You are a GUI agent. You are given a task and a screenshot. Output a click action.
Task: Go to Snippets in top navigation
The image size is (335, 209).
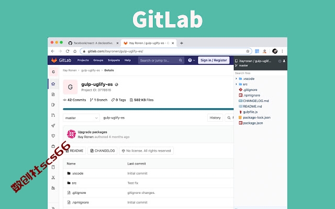[114, 60]
